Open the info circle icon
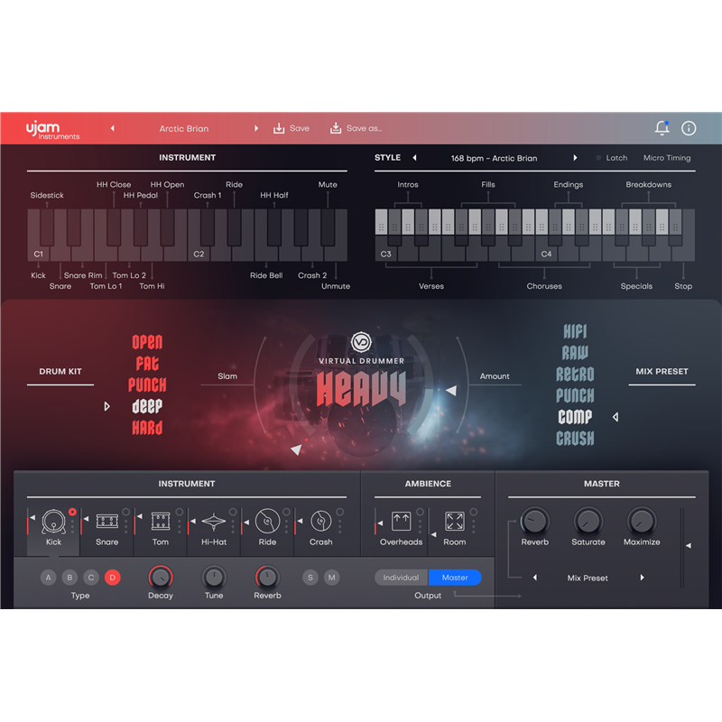This screenshot has height=722, width=722. pyautogui.click(x=689, y=128)
